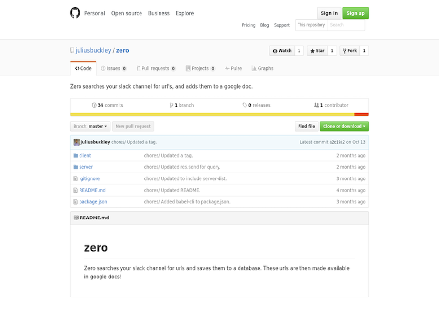Click the green Sign up button
The width and height of the screenshot is (439, 317).
coord(356,13)
